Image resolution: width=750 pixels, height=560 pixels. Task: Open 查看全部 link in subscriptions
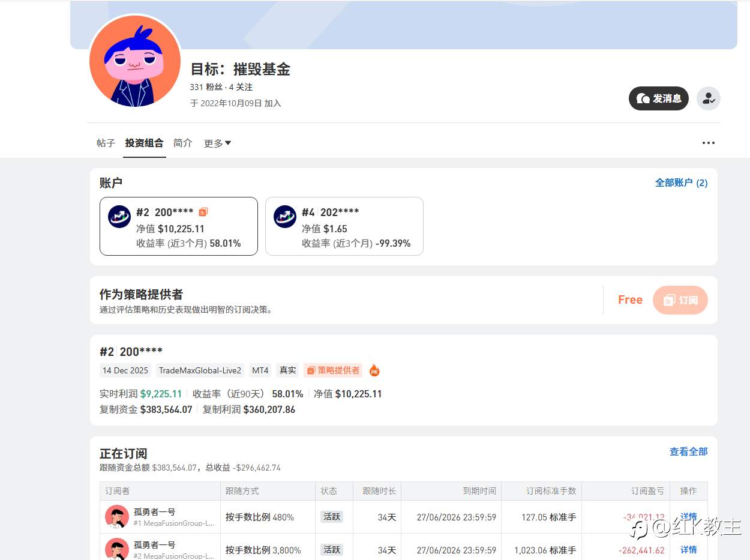point(689,451)
